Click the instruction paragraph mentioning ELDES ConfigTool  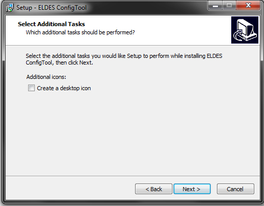pos(124,59)
